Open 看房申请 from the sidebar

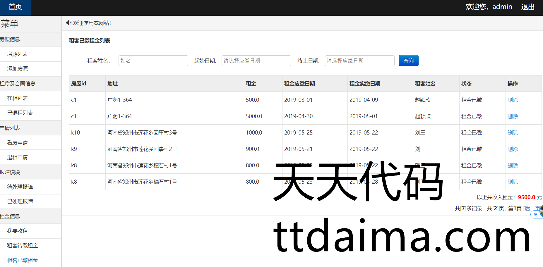18,143
